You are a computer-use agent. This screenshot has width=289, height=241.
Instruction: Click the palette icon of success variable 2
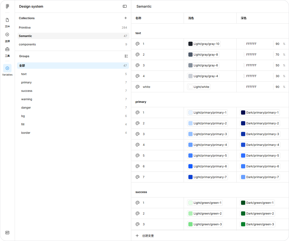tap(138, 213)
